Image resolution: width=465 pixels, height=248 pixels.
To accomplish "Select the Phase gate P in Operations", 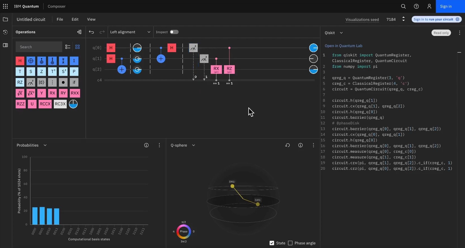I will point(74,72).
